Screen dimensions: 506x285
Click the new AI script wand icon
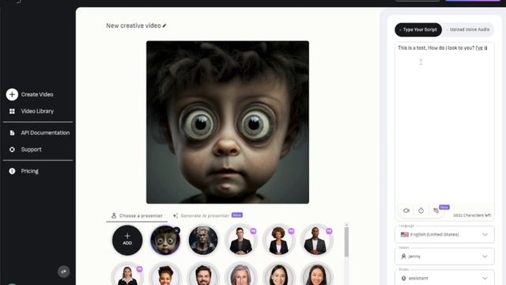pos(436,211)
